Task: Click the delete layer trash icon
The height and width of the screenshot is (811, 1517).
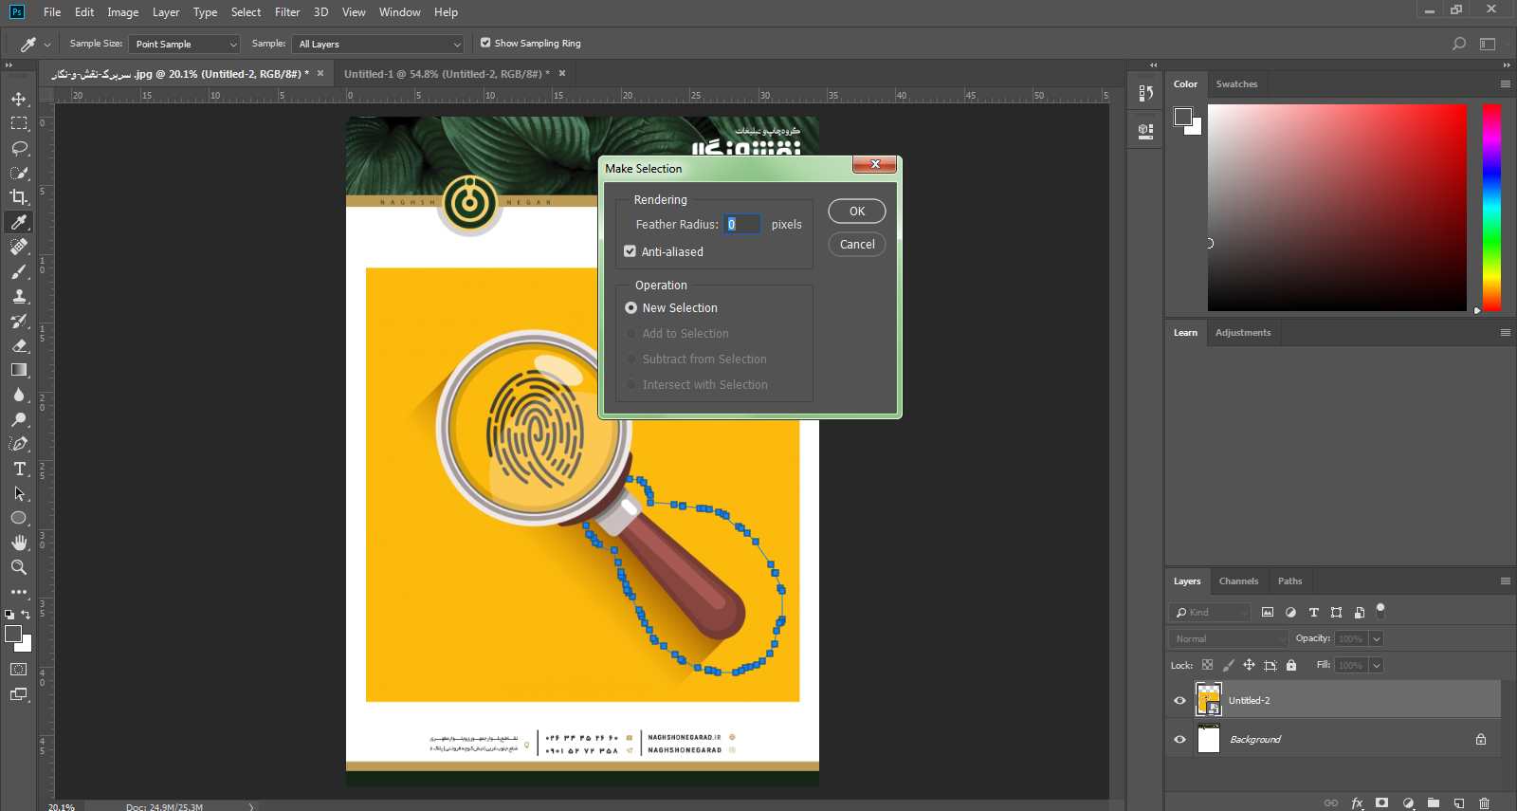Action: [1485, 802]
